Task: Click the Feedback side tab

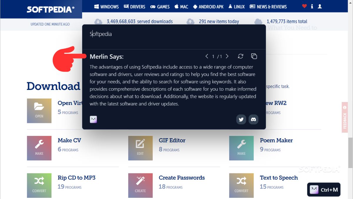Action: [x=345, y=117]
